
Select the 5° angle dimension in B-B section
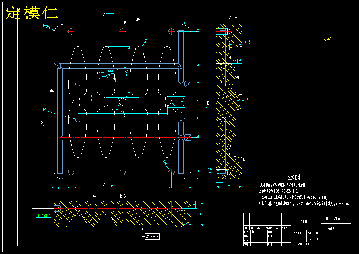187,223
